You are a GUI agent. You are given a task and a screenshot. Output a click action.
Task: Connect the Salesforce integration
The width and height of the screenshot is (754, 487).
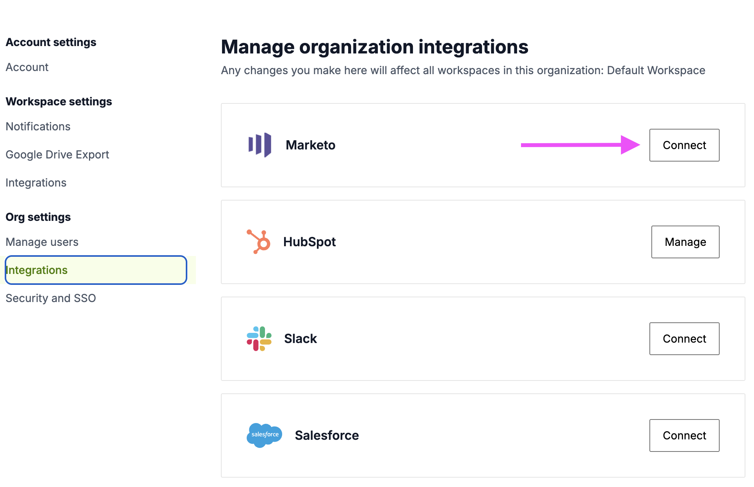click(685, 435)
